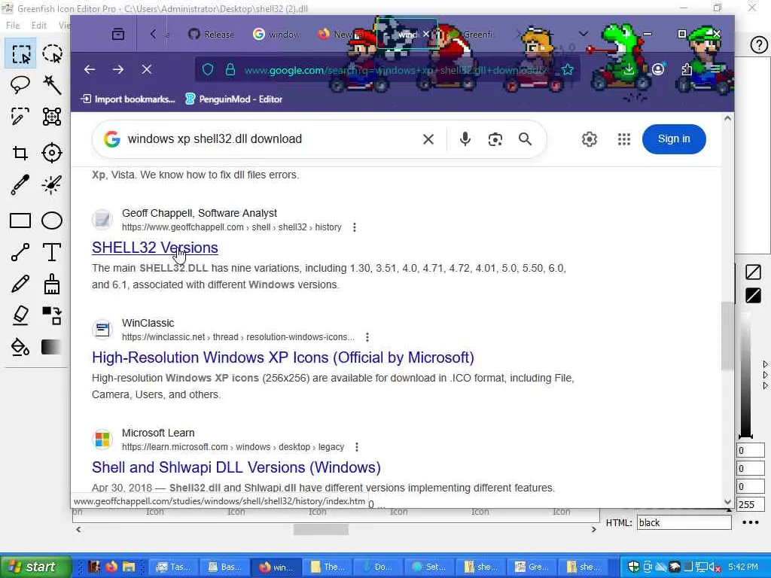Open Shell and Shlwapi DLL Versions result
Viewport: 771px width, 578px height.
[x=236, y=467]
